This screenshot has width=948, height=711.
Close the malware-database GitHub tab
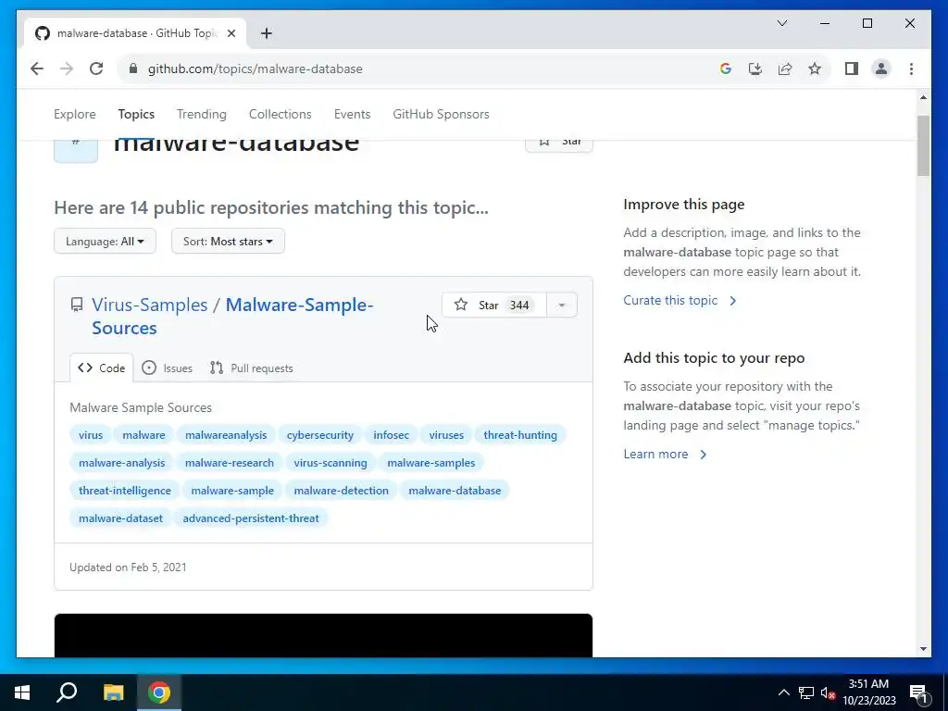point(231,33)
